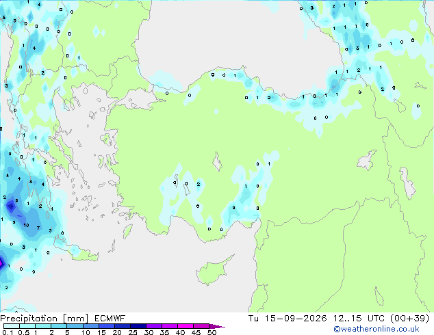The image size is (434, 335).
Task: Click the legend's above-50 arrow tip
Action: [217, 326]
